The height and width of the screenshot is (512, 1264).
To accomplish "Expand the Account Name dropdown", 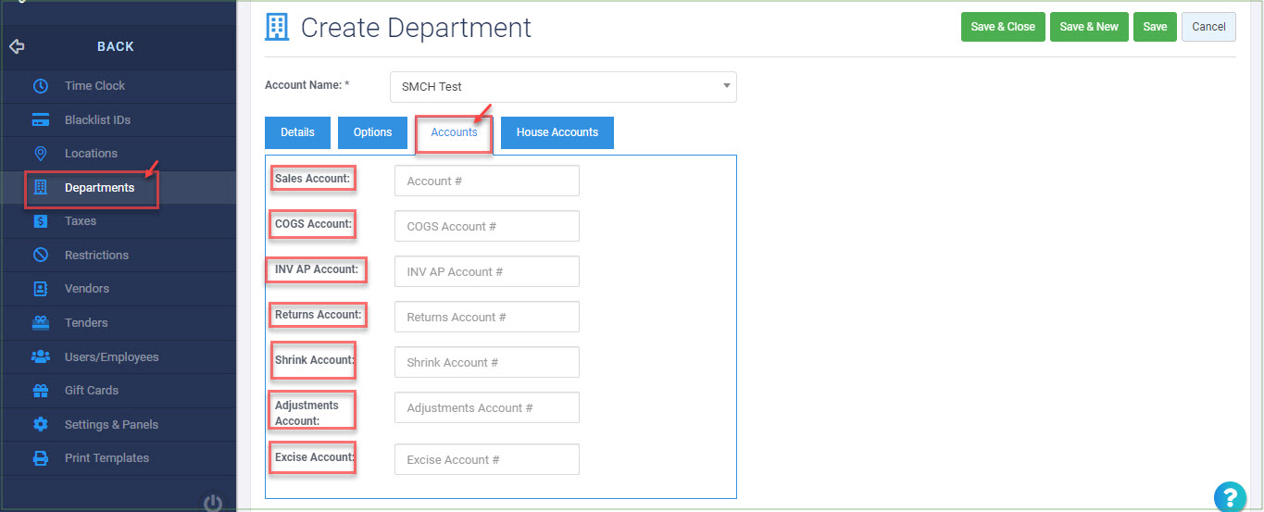I will pyautogui.click(x=563, y=87).
